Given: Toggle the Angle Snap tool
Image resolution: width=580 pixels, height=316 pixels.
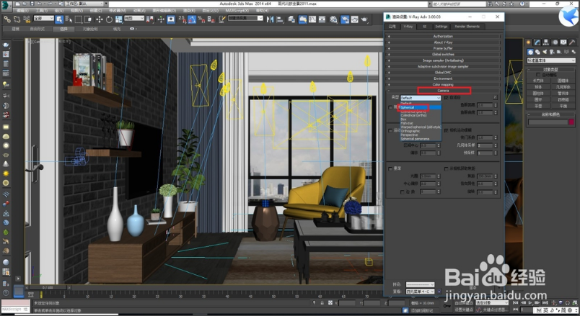Looking at the screenshot, I should click(192, 19).
